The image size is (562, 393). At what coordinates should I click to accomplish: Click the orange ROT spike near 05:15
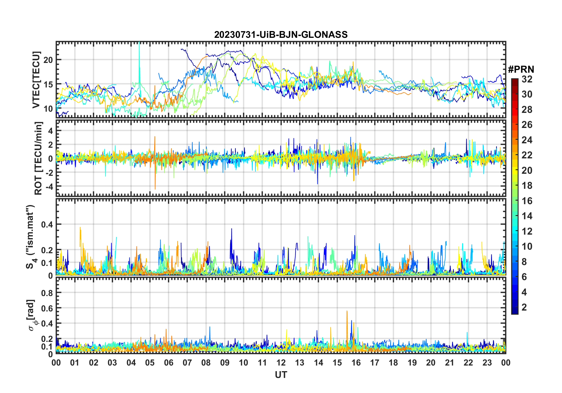pyautogui.click(x=155, y=163)
